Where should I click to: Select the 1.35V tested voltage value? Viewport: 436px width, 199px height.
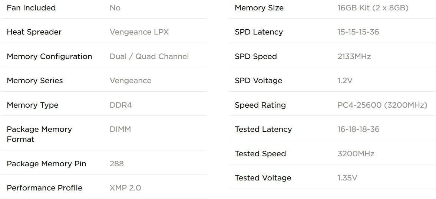[347, 178]
